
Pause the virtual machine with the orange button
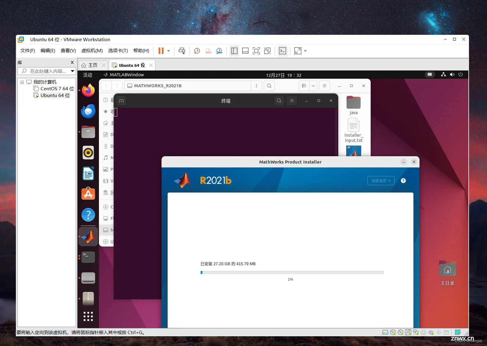[x=161, y=51]
